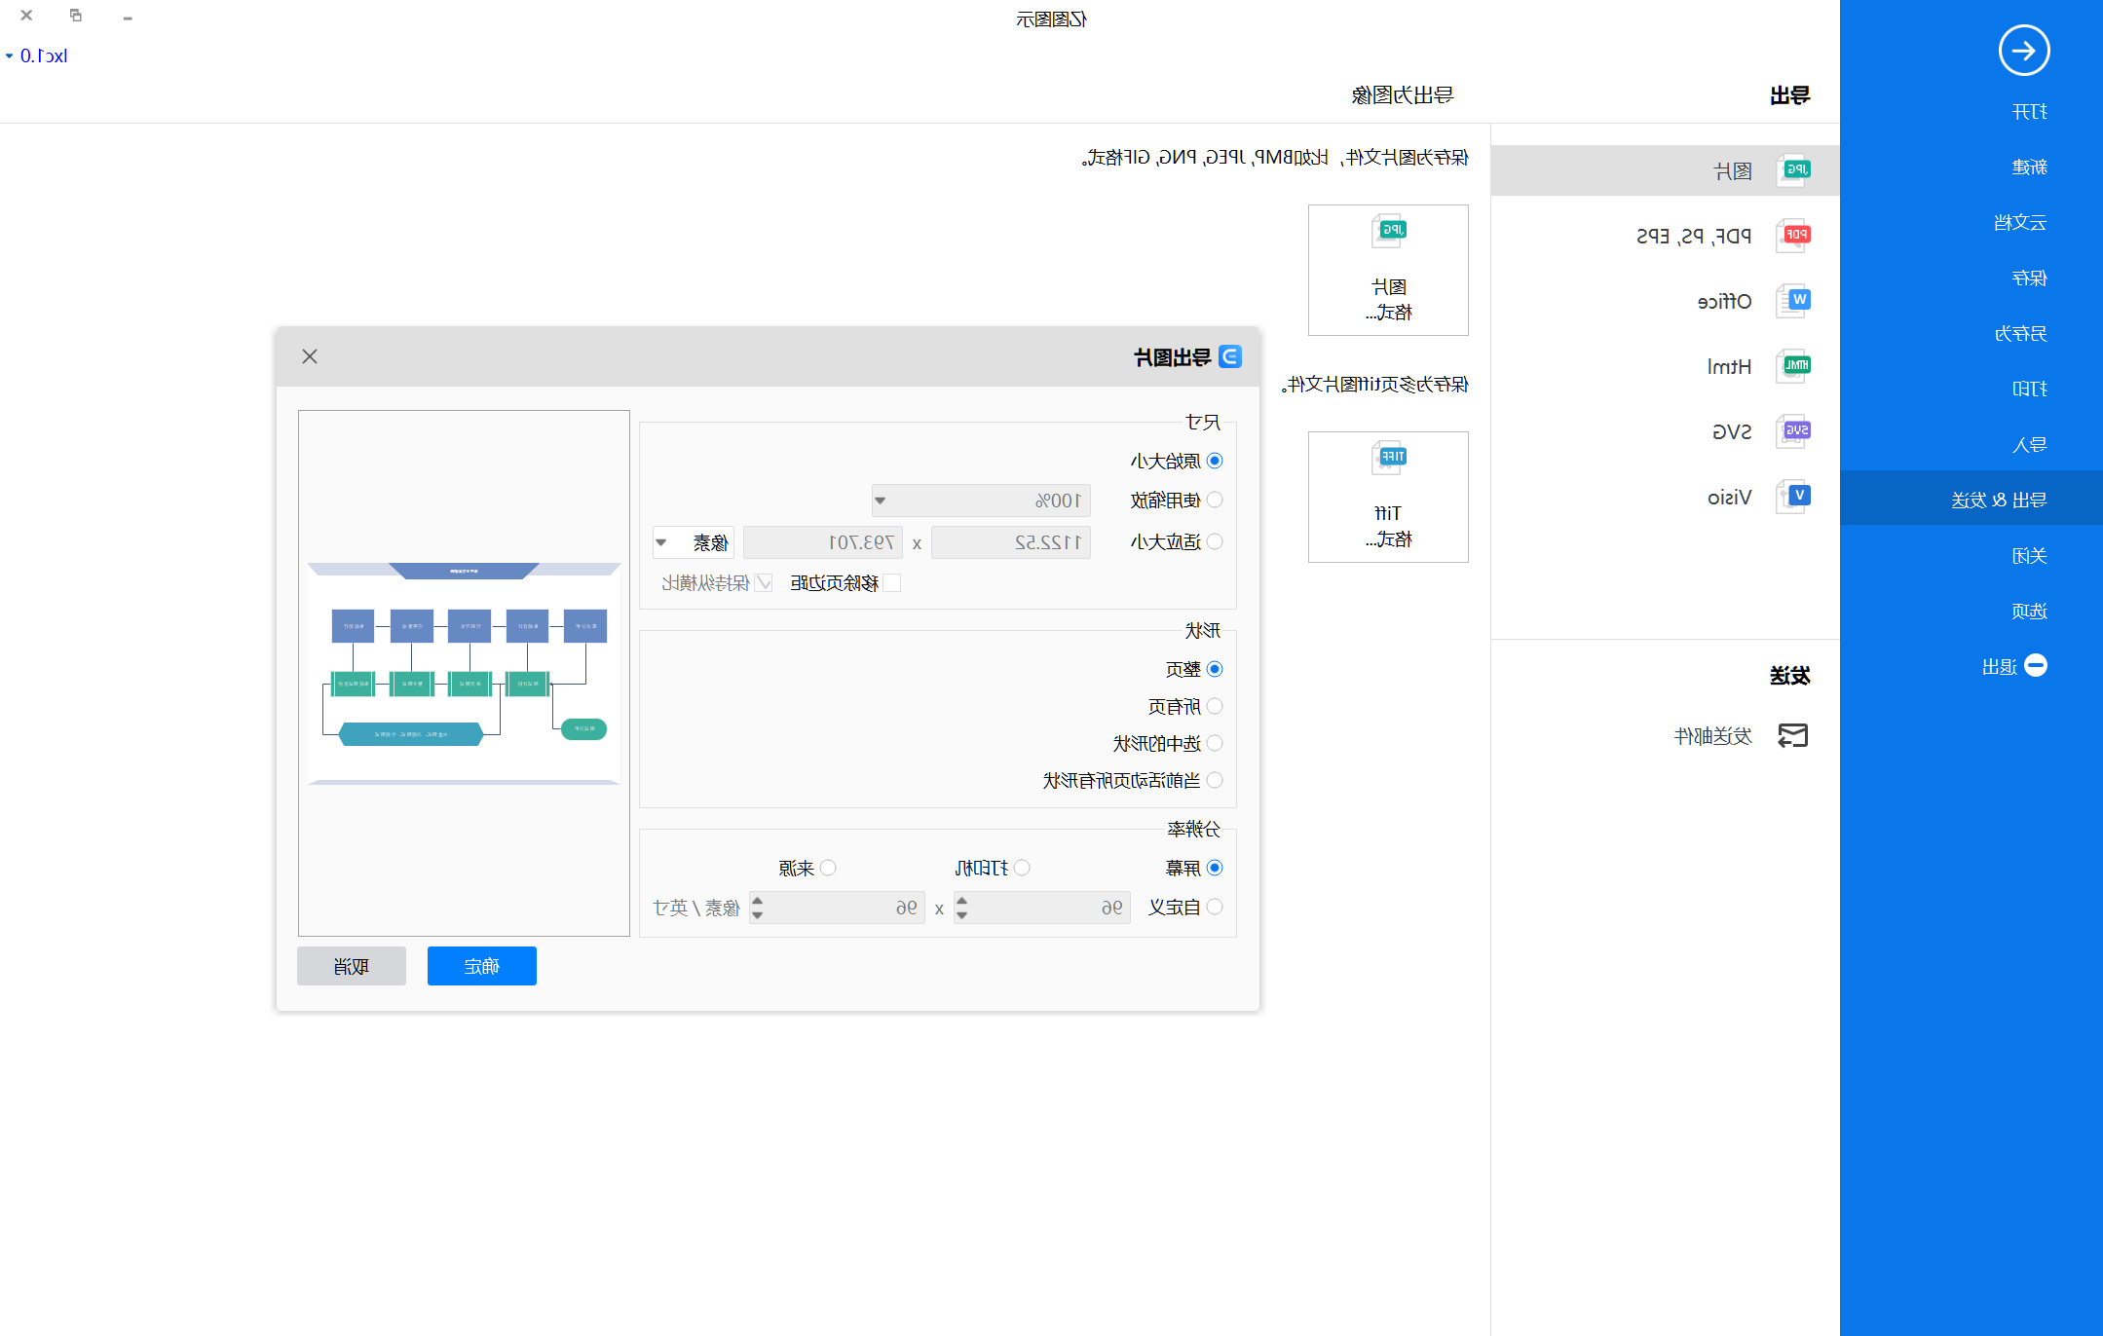Click the TIFF icon in Tiff格式 card
Viewport: 2103px width, 1336px height.
1388,458
